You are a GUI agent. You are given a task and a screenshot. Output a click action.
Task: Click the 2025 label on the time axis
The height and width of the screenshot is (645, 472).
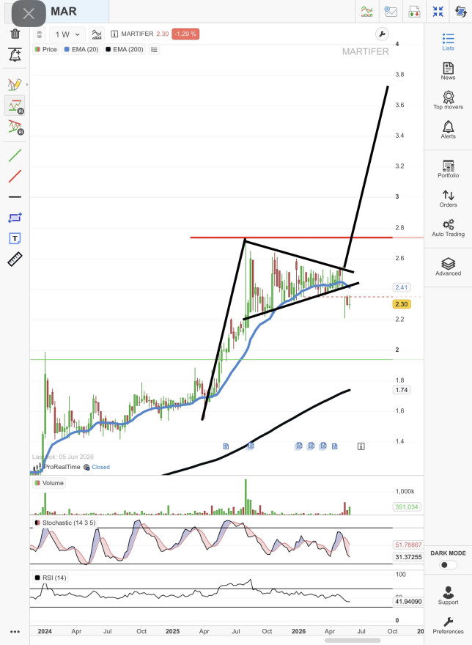coord(172,631)
